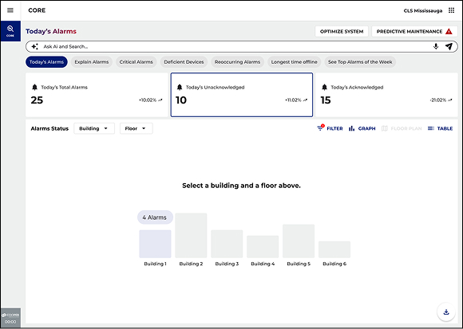Select the Deficient Devices chip
This screenshot has width=463, height=329.
coord(184,62)
